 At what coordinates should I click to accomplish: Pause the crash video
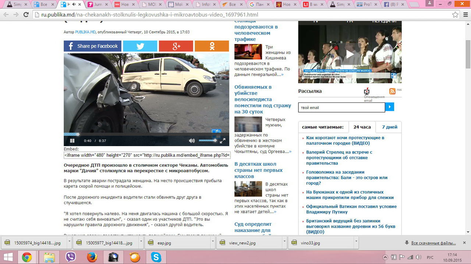72,141
